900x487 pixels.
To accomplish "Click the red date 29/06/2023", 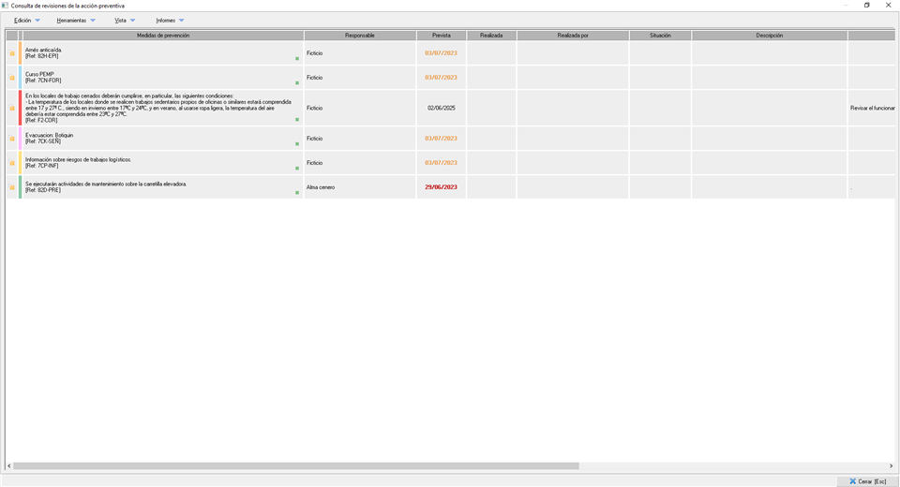I will [x=441, y=187].
